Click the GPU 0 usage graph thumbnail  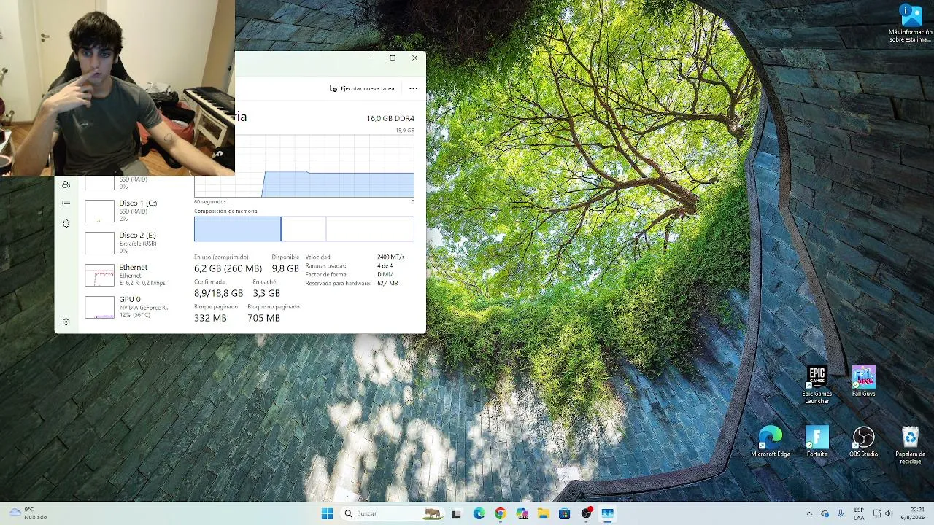(100, 307)
